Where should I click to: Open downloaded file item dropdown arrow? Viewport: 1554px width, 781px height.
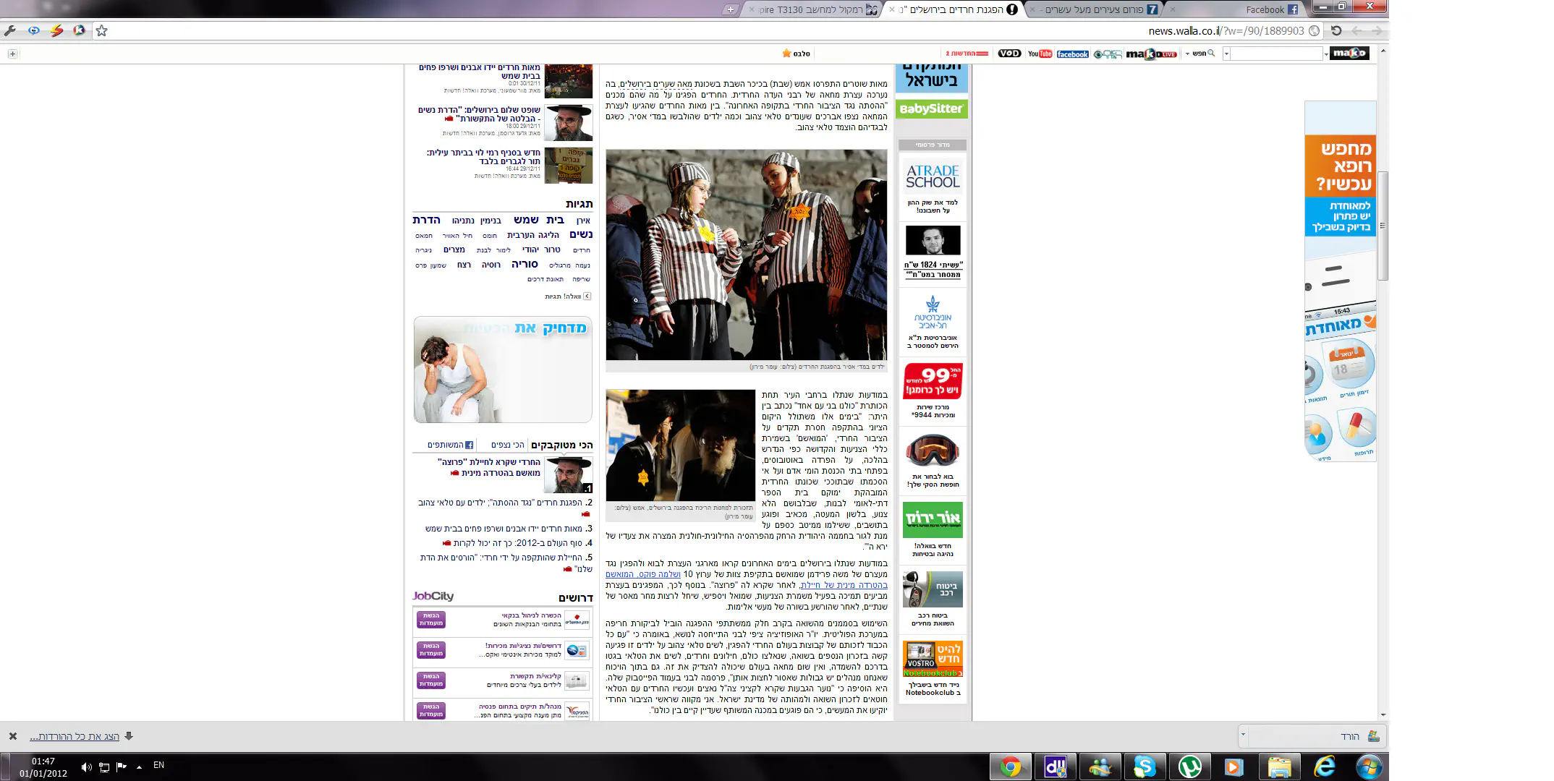click(1243, 735)
